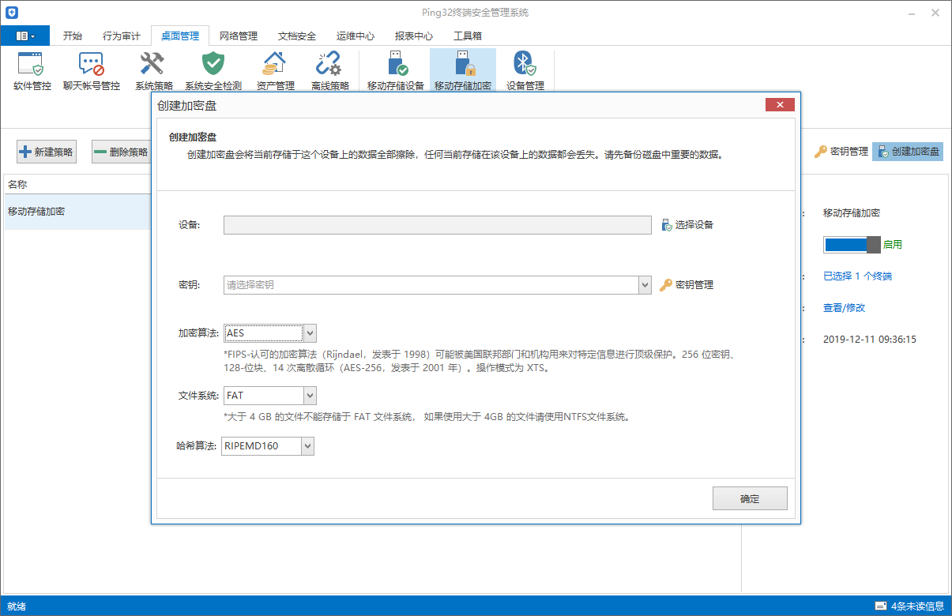Open 系统策略 from the toolbar
952x616 pixels.
pos(153,70)
